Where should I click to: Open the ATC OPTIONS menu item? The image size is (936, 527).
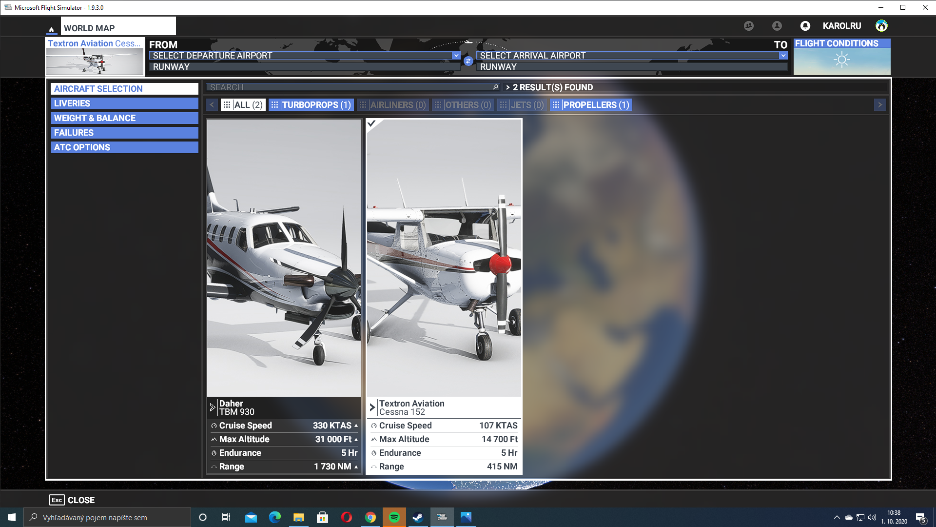pos(124,147)
